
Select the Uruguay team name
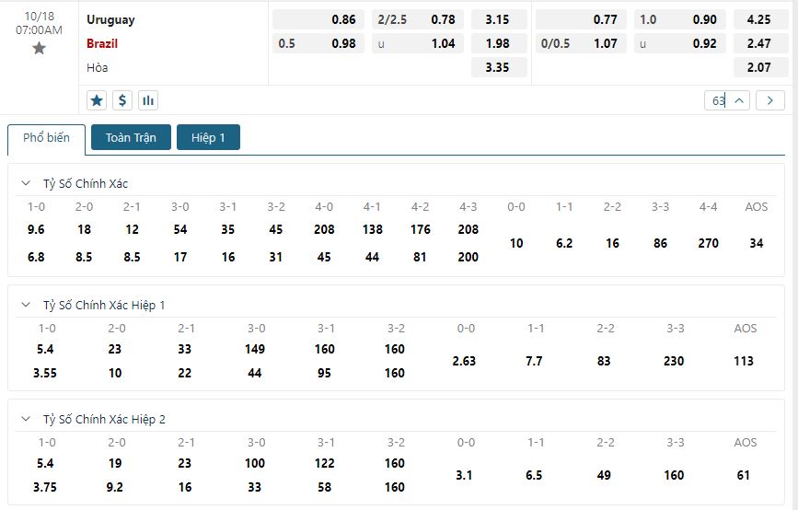(x=110, y=20)
